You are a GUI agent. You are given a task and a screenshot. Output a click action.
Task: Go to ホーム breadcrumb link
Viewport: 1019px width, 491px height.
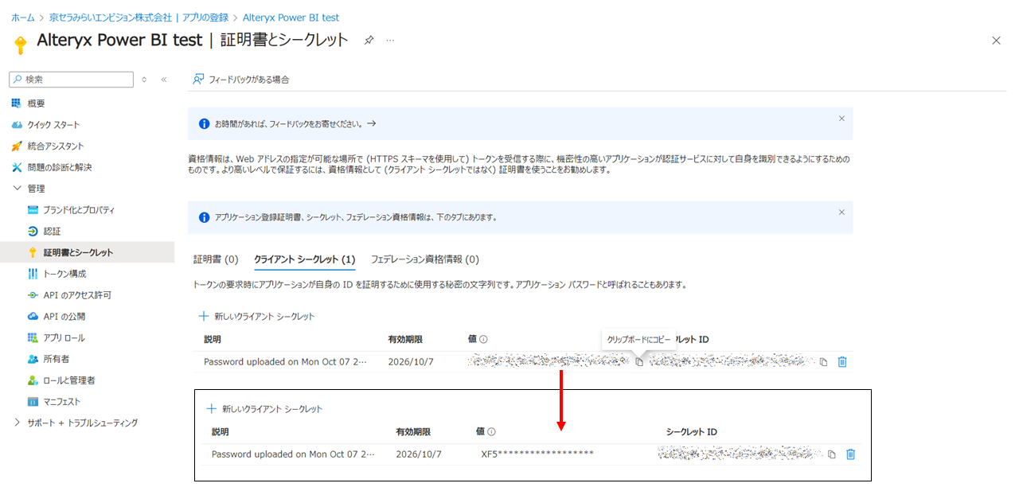pos(22,18)
